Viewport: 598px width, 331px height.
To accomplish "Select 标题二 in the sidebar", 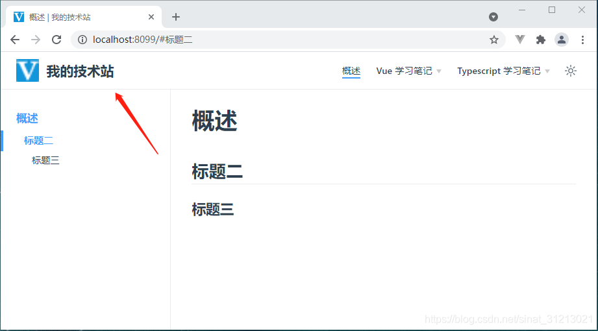I will 38,140.
